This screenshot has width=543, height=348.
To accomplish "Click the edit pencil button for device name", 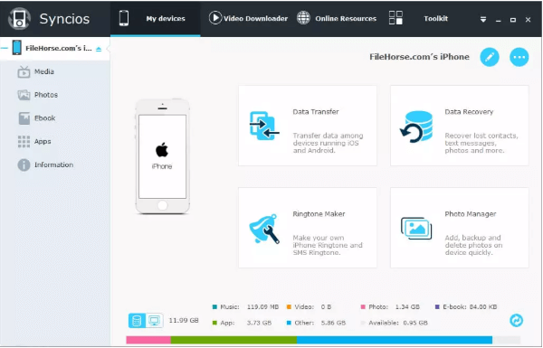I will pyautogui.click(x=490, y=57).
